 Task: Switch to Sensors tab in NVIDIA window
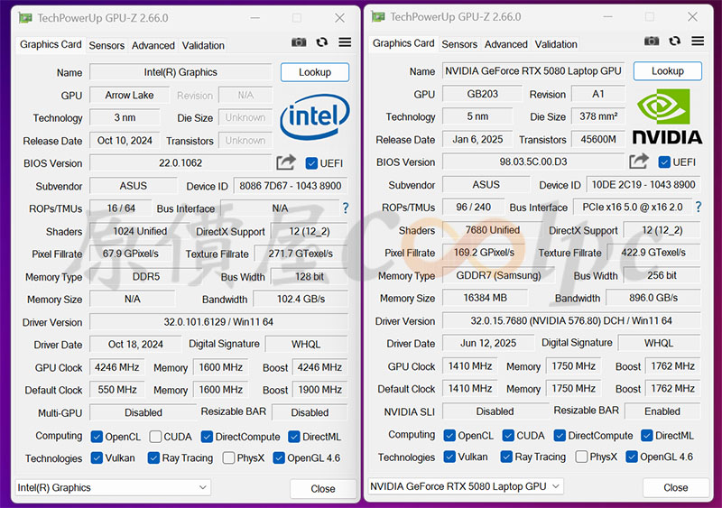coord(459,44)
